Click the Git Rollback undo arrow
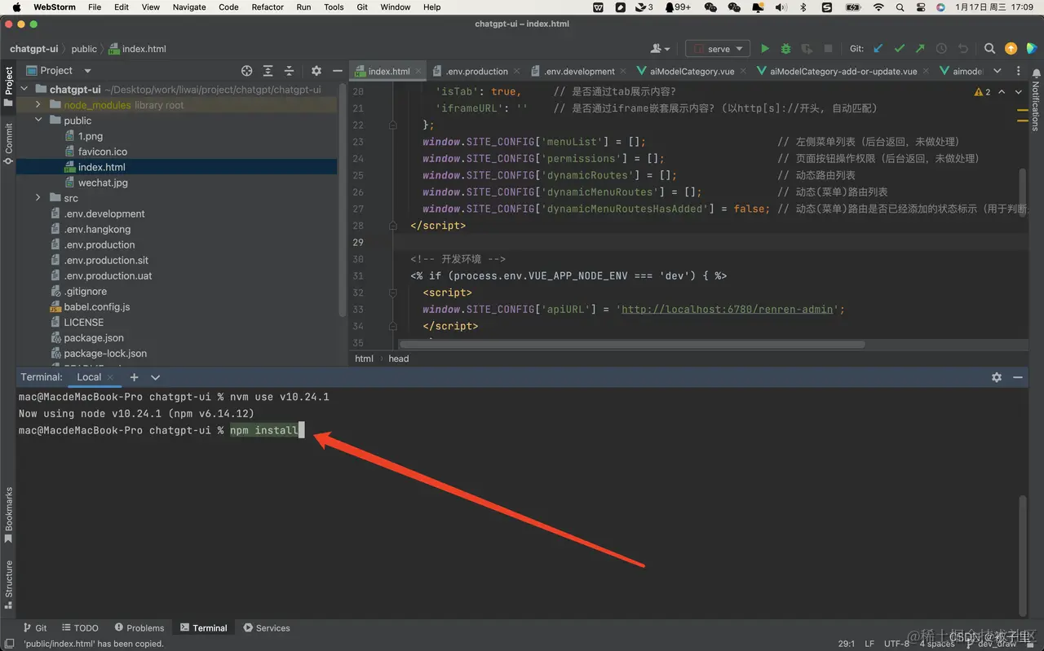Viewport: 1044px width, 651px height. coord(962,49)
